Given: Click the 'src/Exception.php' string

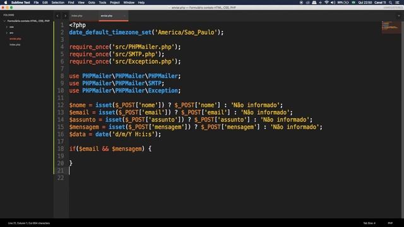Looking at the screenshot, I should tap(143, 62).
